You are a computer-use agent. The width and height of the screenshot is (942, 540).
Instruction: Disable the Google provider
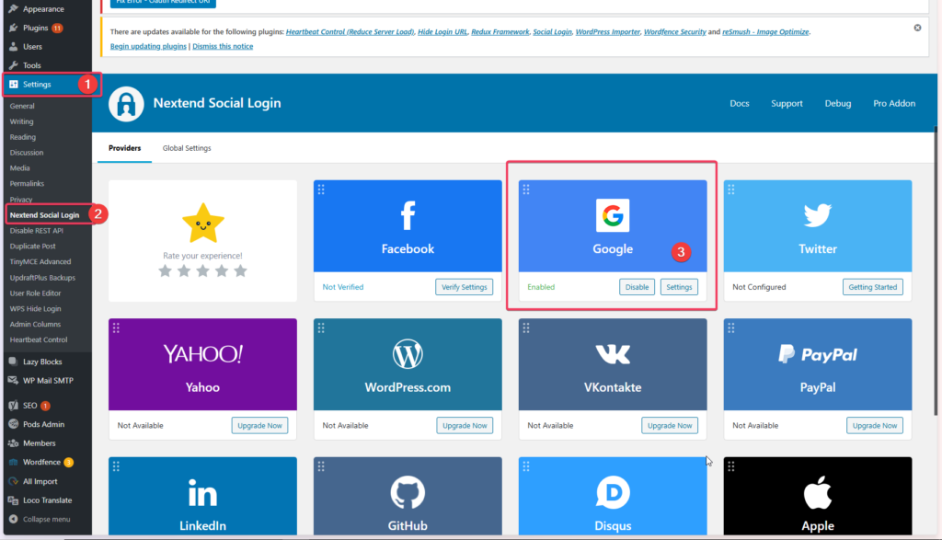tap(637, 287)
